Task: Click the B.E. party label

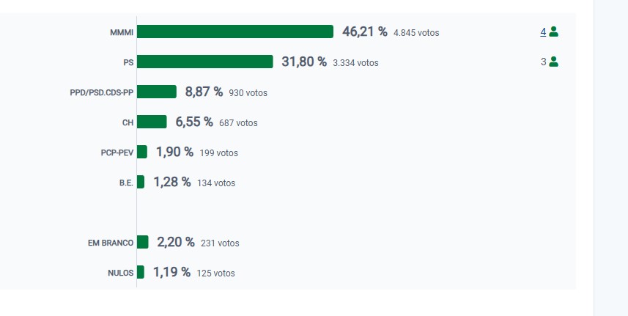Action: pos(126,183)
